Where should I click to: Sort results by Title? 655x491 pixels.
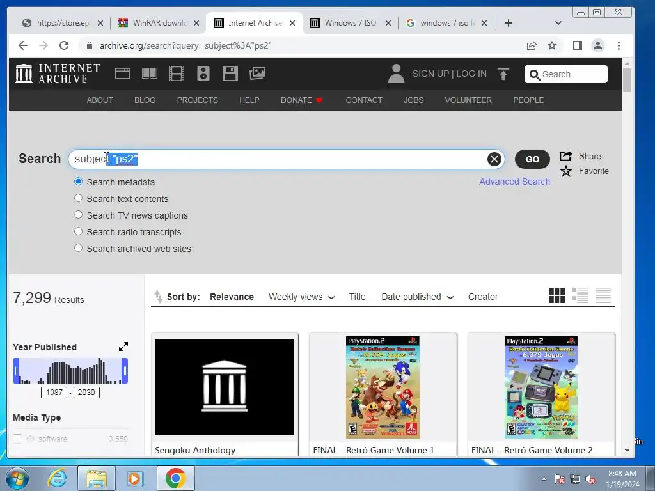(x=357, y=297)
